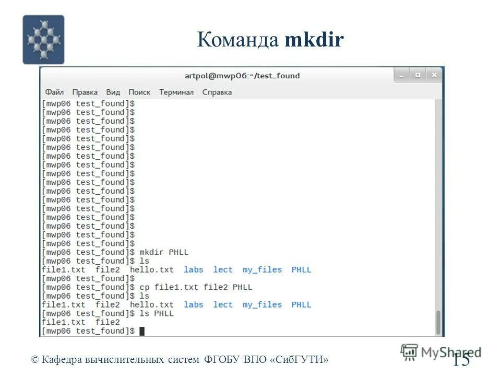Select the blue PHLL directory name
The width and height of the screenshot is (501, 376).
click(x=301, y=269)
